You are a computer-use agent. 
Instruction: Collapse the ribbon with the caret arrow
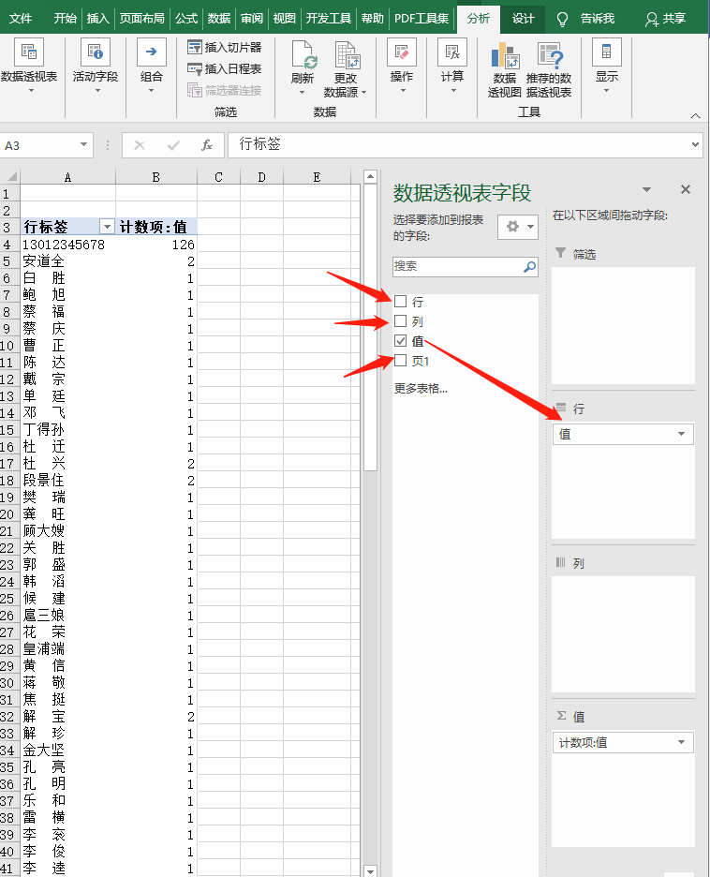695,116
